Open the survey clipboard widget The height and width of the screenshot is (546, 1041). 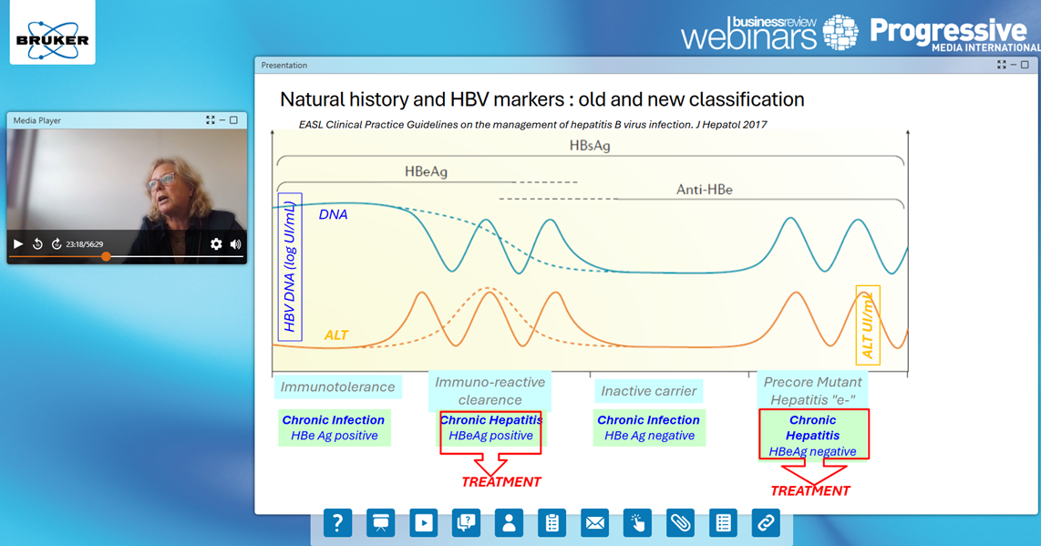(x=551, y=523)
